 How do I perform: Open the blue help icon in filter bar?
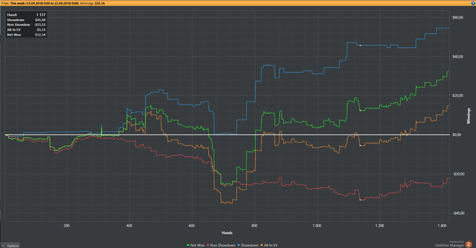coord(473,3)
